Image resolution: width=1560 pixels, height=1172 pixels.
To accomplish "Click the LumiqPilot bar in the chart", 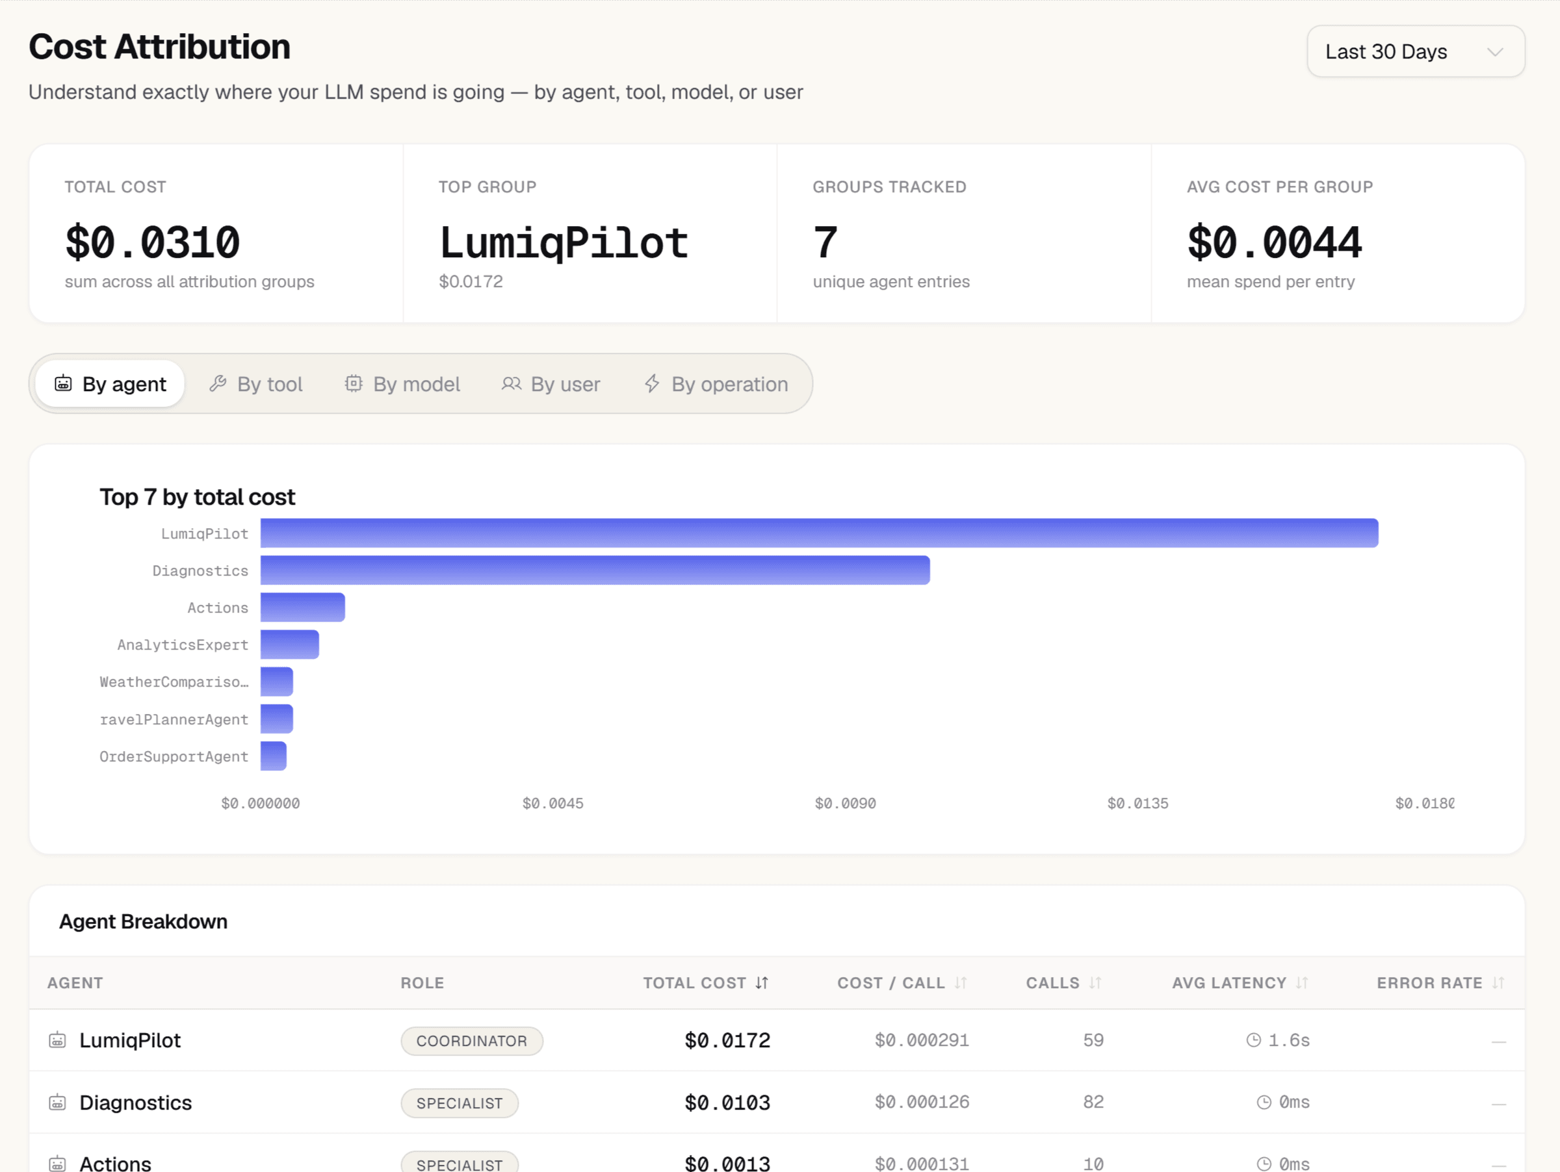I will pyautogui.click(x=820, y=533).
